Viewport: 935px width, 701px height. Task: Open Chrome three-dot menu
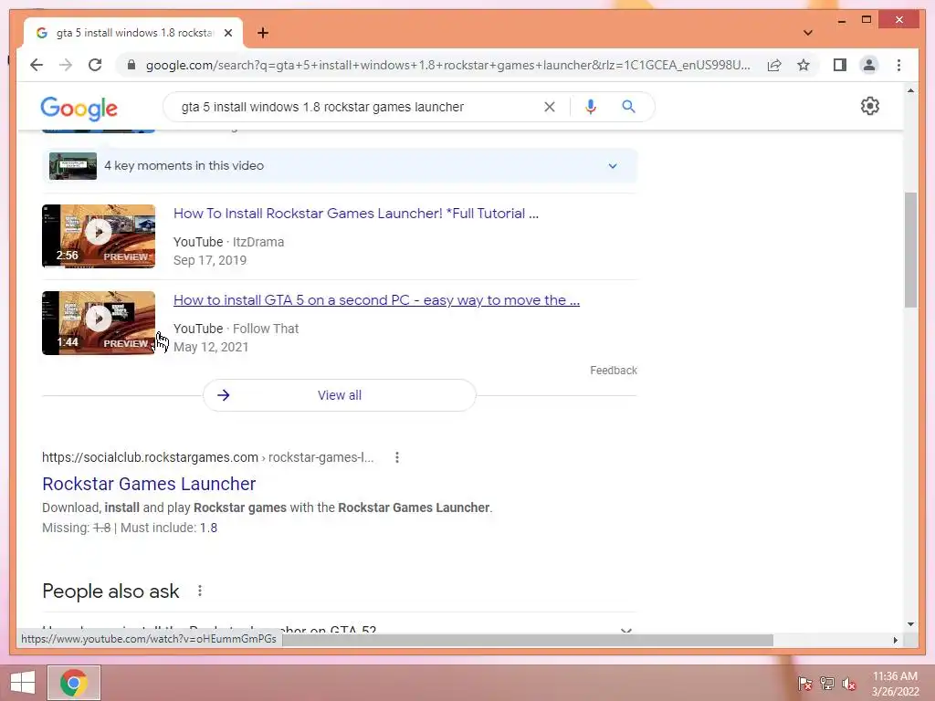pos(898,65)
